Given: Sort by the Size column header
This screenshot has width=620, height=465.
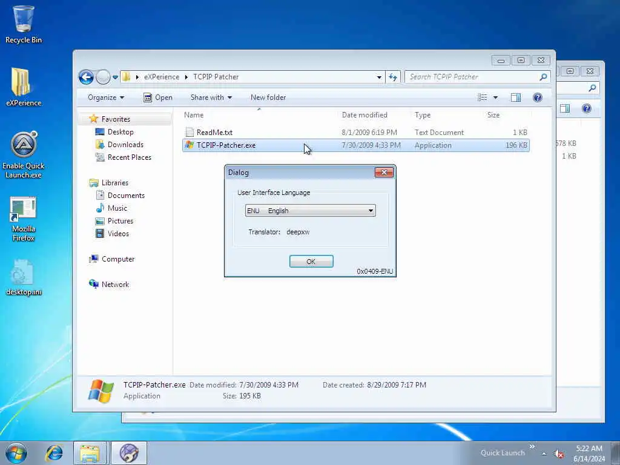Looking at the screenshot, I should pos(493,115).
